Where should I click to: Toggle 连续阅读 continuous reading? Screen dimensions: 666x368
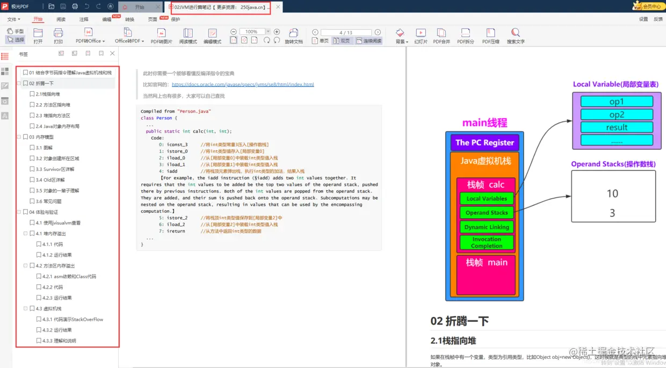tap(368, 41)
